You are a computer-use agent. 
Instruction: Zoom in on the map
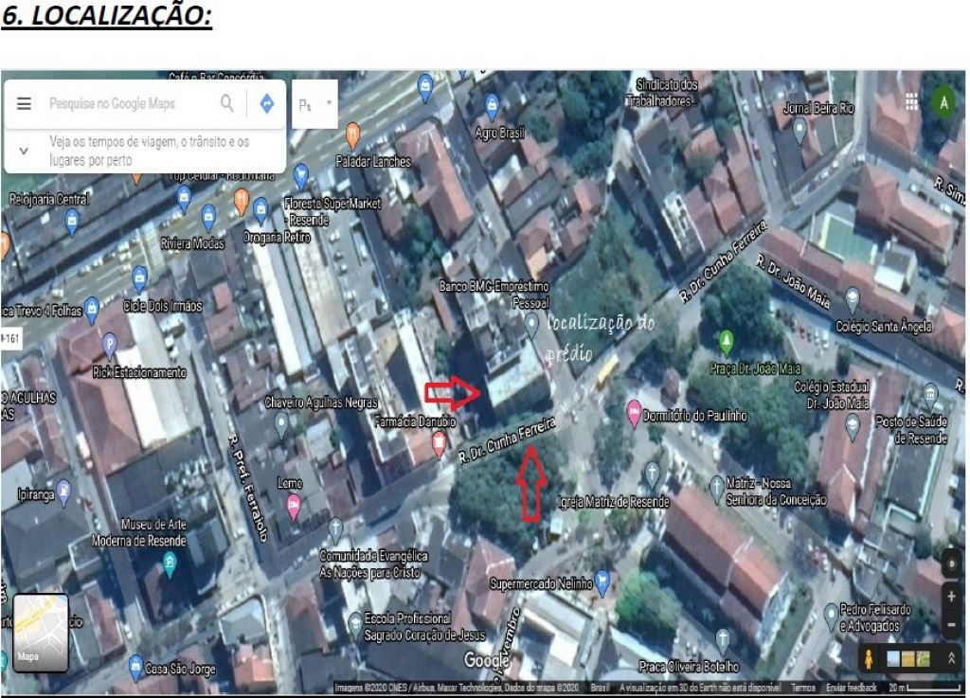951,597
